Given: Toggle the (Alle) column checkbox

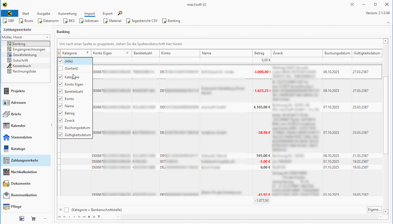Looking at the screenshot, I should coord(60,61).
